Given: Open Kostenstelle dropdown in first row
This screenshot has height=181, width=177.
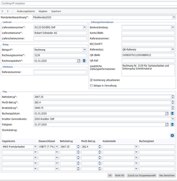Looking at the screenshot, I should coord(136,147).
